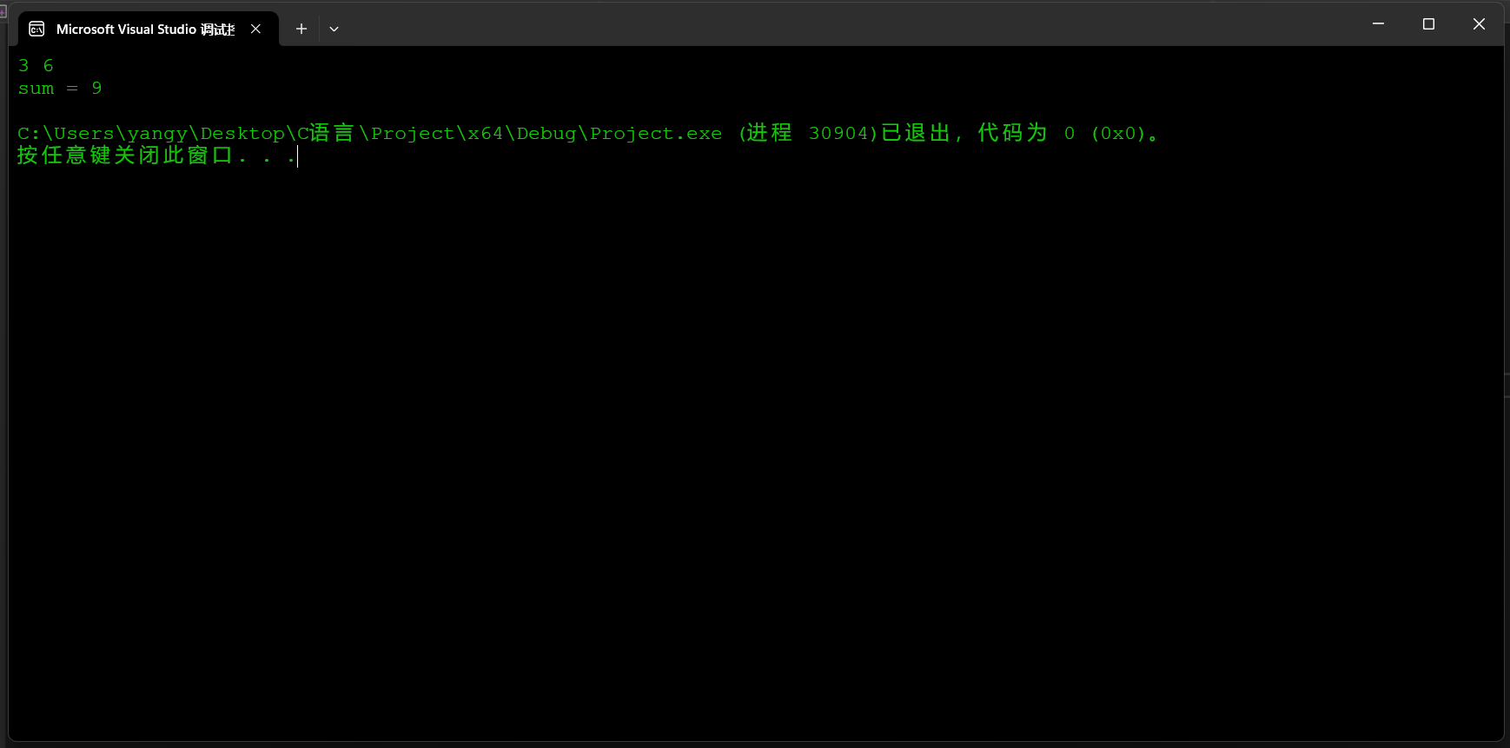The image size is (1510, 748).
Task: Open a new terminal tab with the plus icon
Action: [x=301, y=29]
